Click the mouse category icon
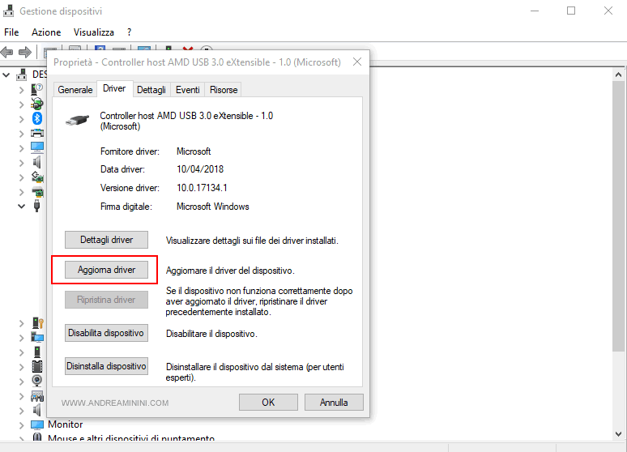 pyautogui.click(x=37, y=437)
